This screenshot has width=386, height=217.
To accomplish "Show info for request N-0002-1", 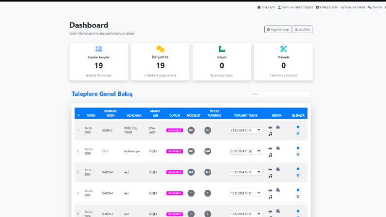I will (x=298, y=190).
